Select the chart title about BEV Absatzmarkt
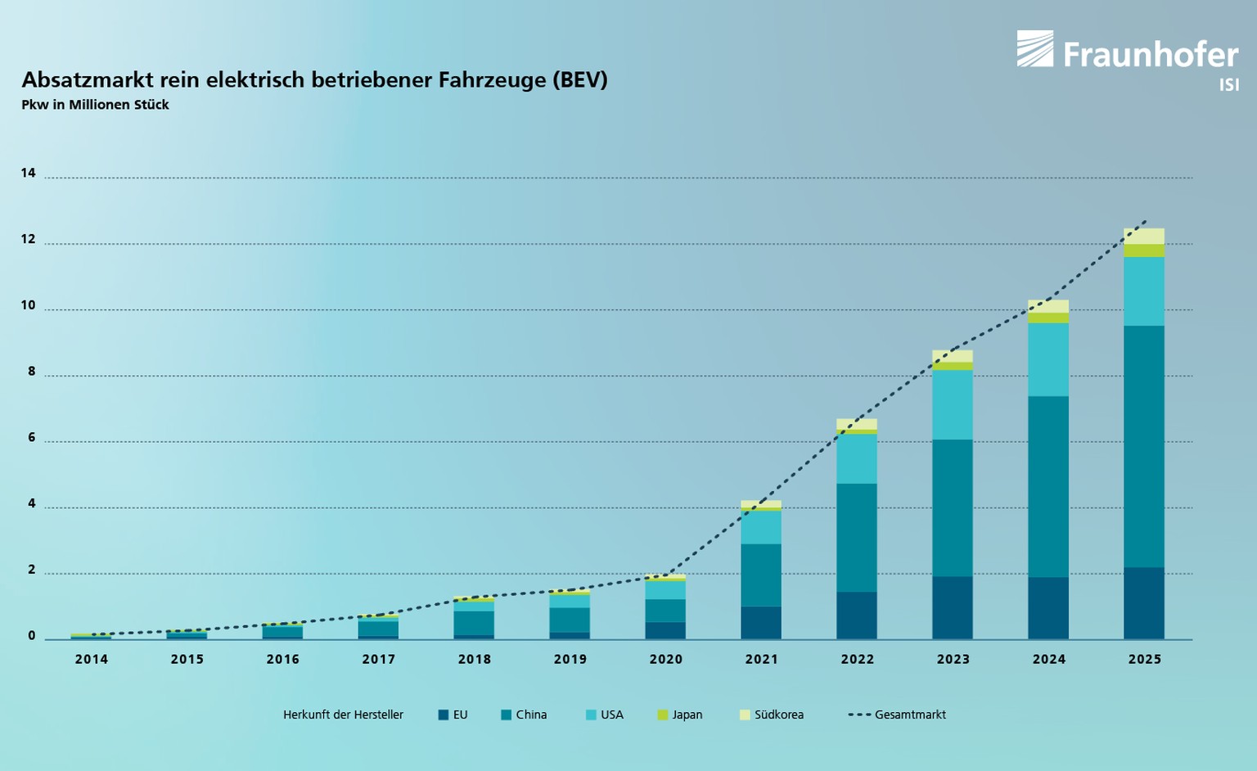 [314, 79]
